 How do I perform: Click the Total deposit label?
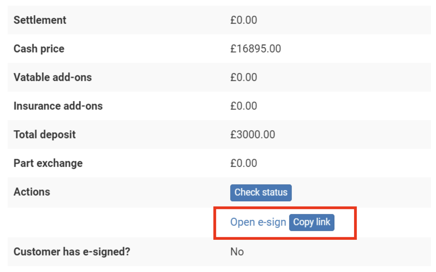pos(44,135)
